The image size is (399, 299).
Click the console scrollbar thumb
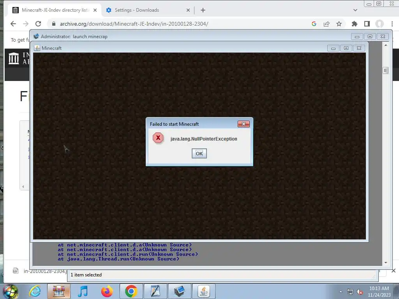(x=385, y=70)
